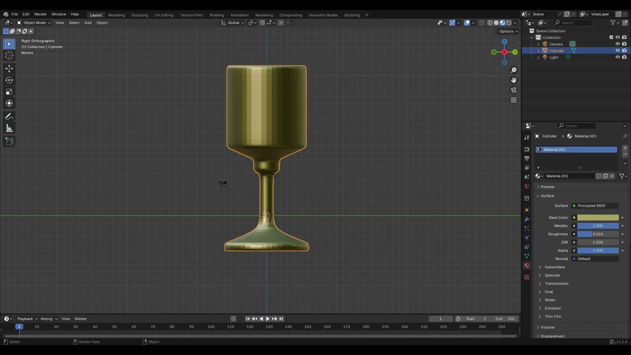
Task: Select the Move tool
Action: click(x=9, y=69)
